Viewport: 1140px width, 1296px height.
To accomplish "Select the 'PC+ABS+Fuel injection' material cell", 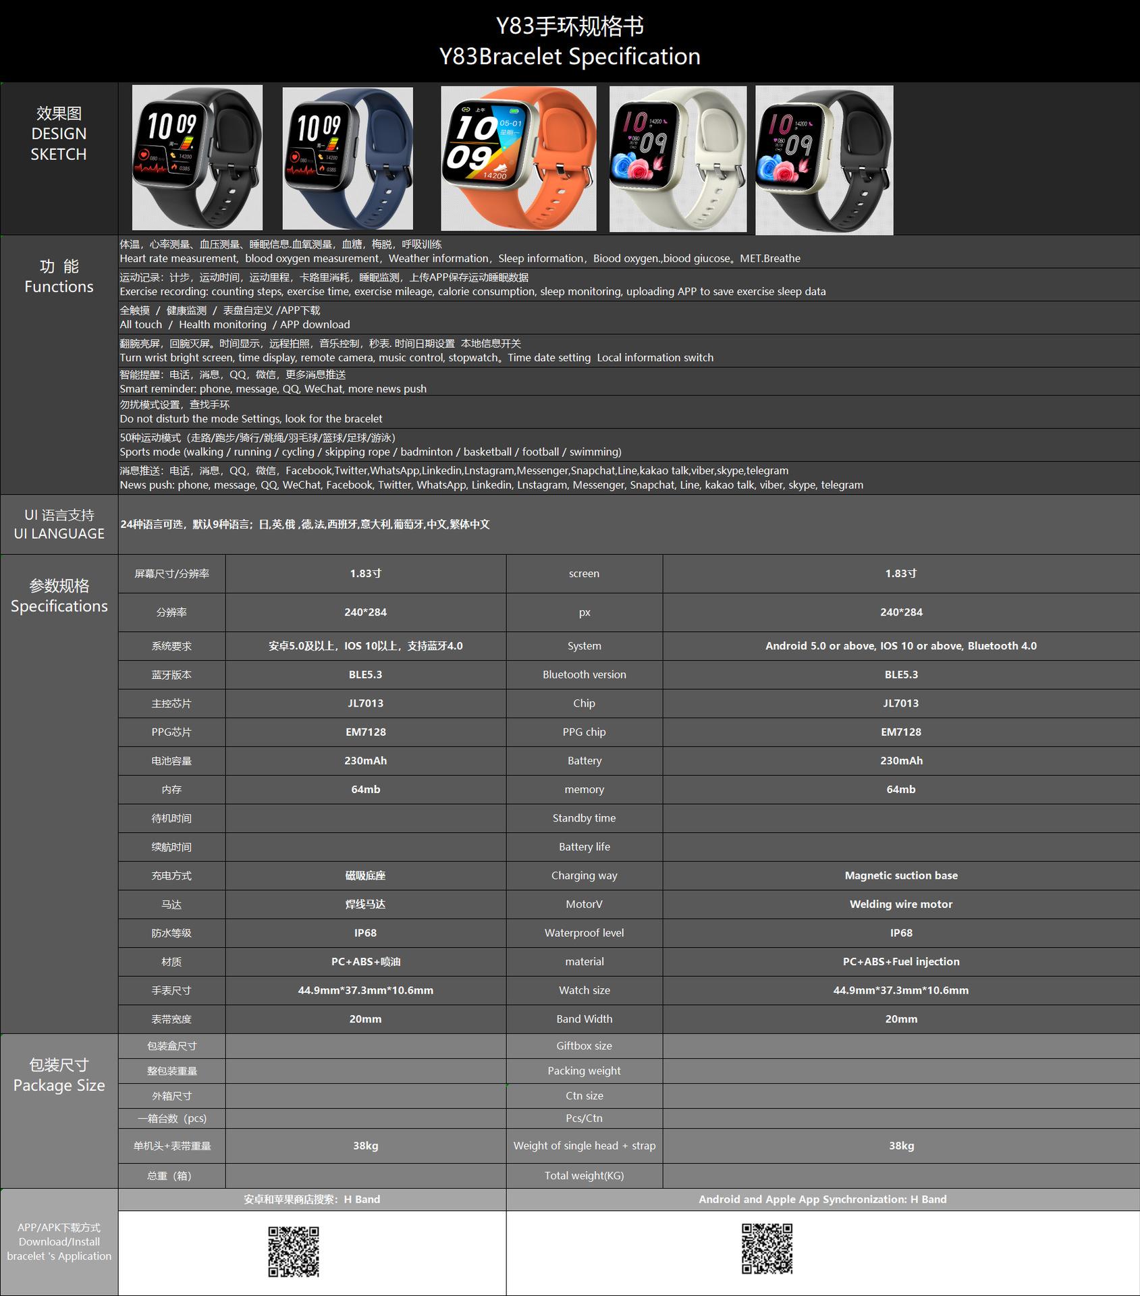I will tap(900, 961).
